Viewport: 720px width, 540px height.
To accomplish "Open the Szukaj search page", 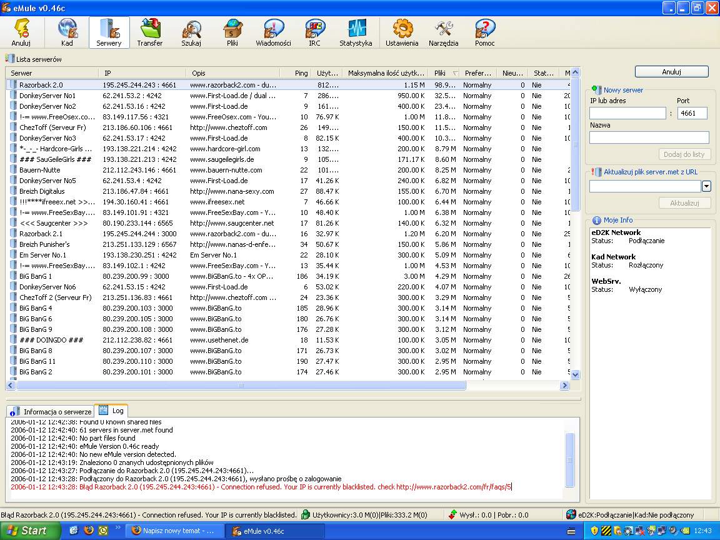I will 191,32.
